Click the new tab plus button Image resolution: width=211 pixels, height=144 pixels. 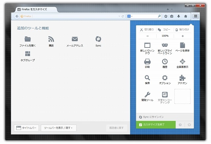168,9
